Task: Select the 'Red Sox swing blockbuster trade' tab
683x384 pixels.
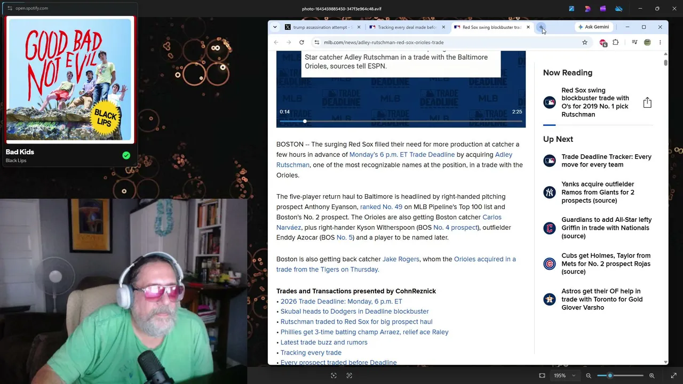Action: (x=491, y=27)
